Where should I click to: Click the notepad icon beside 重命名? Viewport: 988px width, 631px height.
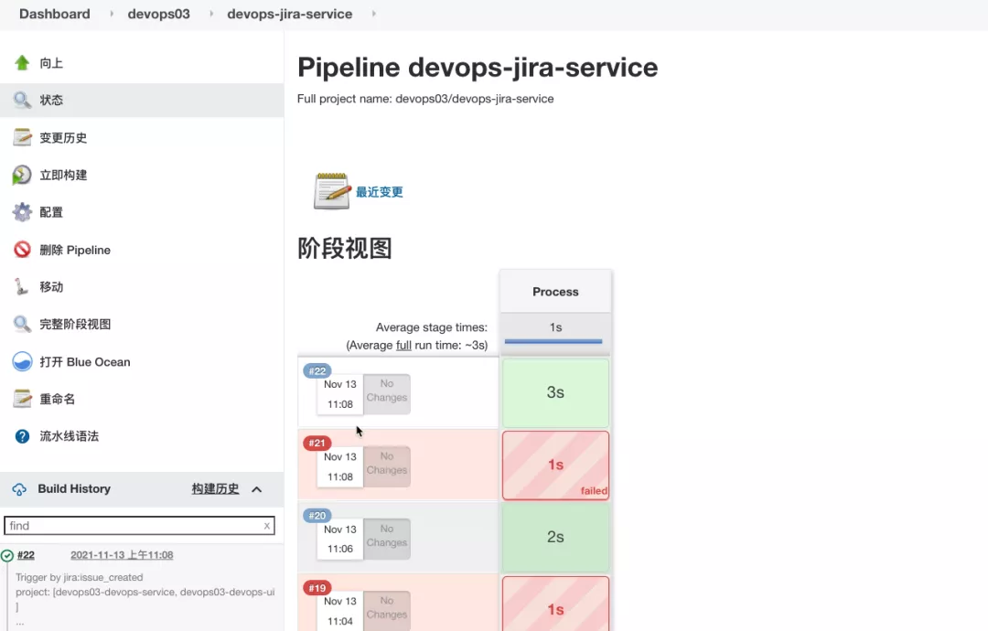point(22,399)
